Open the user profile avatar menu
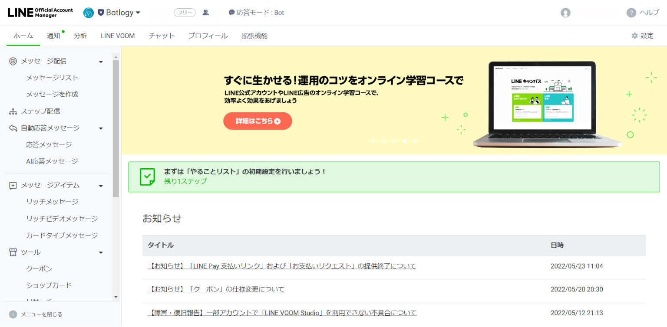 [565, 13]
